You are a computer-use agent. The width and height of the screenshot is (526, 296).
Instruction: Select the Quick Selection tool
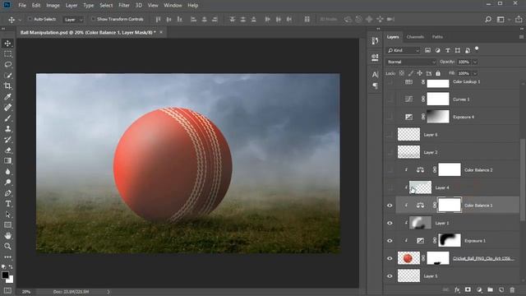click(7, 75)
